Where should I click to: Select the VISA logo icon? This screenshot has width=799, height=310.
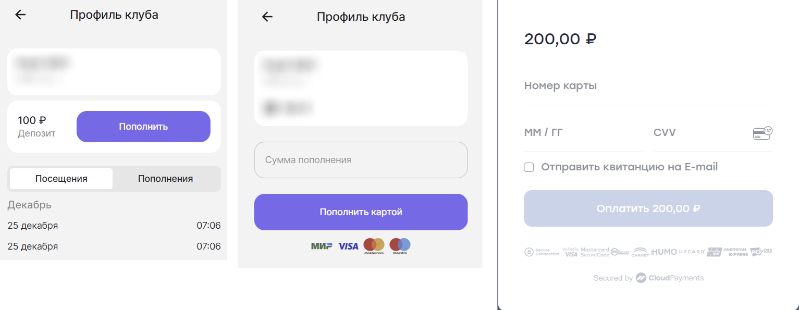(x=348, y=245)
